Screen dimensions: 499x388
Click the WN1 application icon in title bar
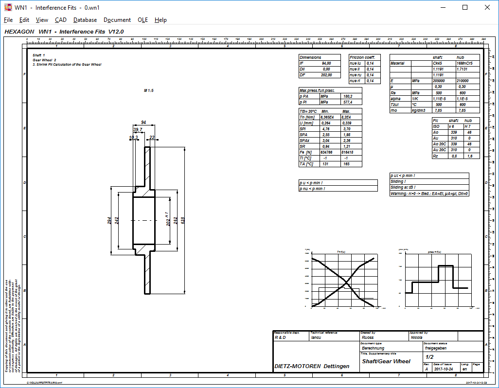7,7
